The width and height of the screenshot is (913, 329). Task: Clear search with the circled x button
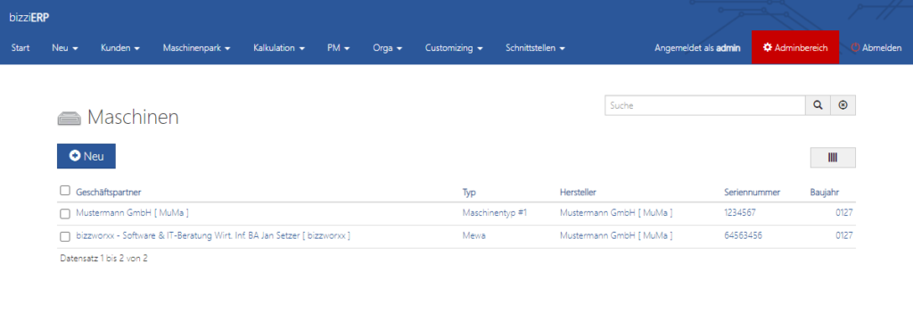[843, 105]
